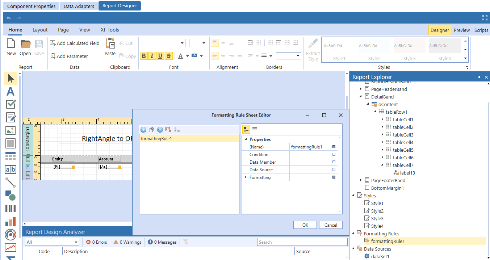490x260 pixels.
Task: Expand the Formatting property row
Action: click(x=246, y=177)
